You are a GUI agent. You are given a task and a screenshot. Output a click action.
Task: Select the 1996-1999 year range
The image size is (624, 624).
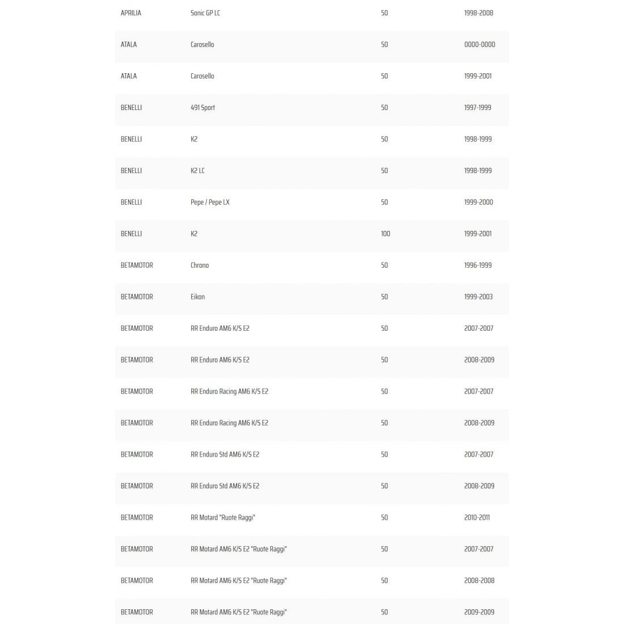[478, 265]
